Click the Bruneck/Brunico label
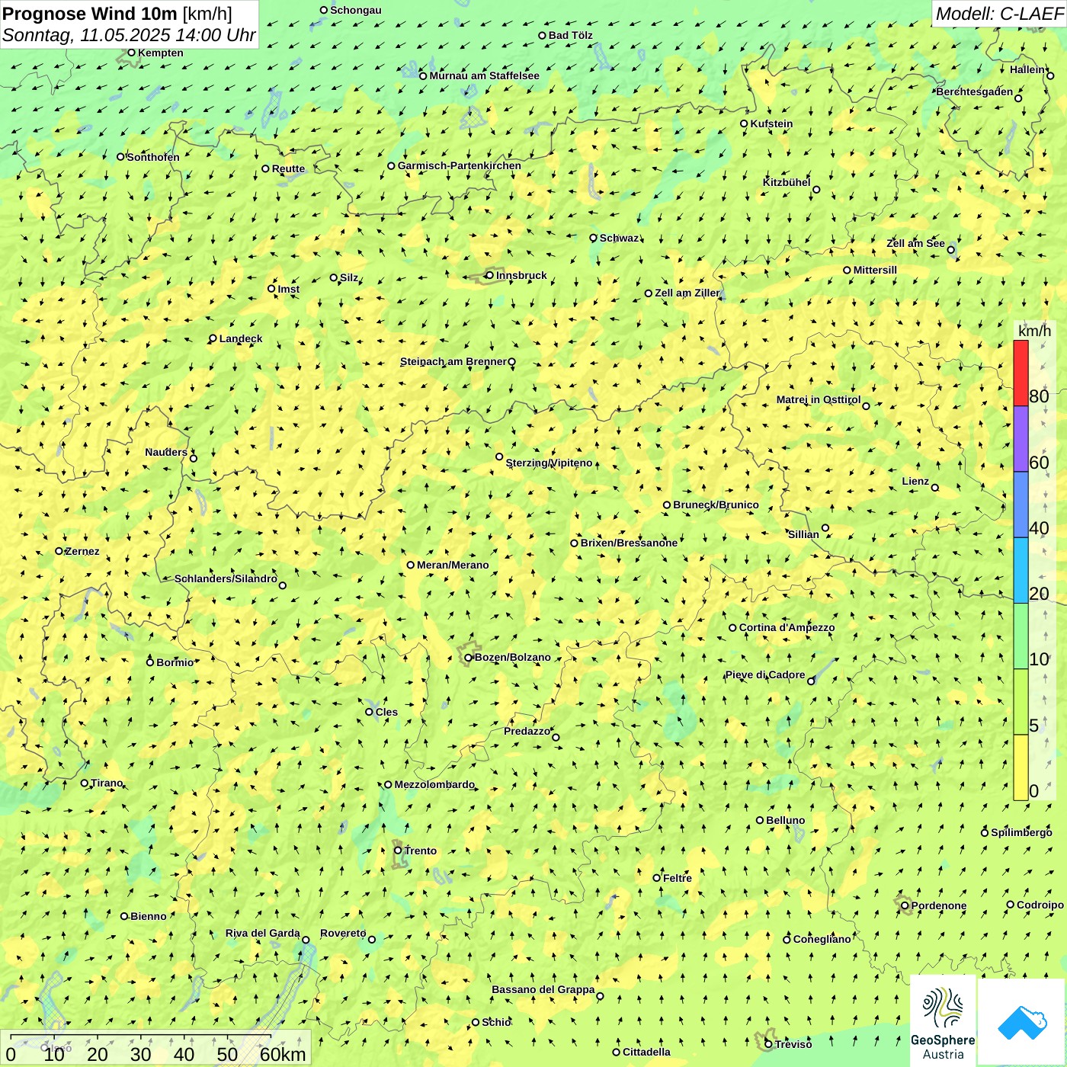The height and width of the screenshot is (1067, 1067). coord(716,505)
